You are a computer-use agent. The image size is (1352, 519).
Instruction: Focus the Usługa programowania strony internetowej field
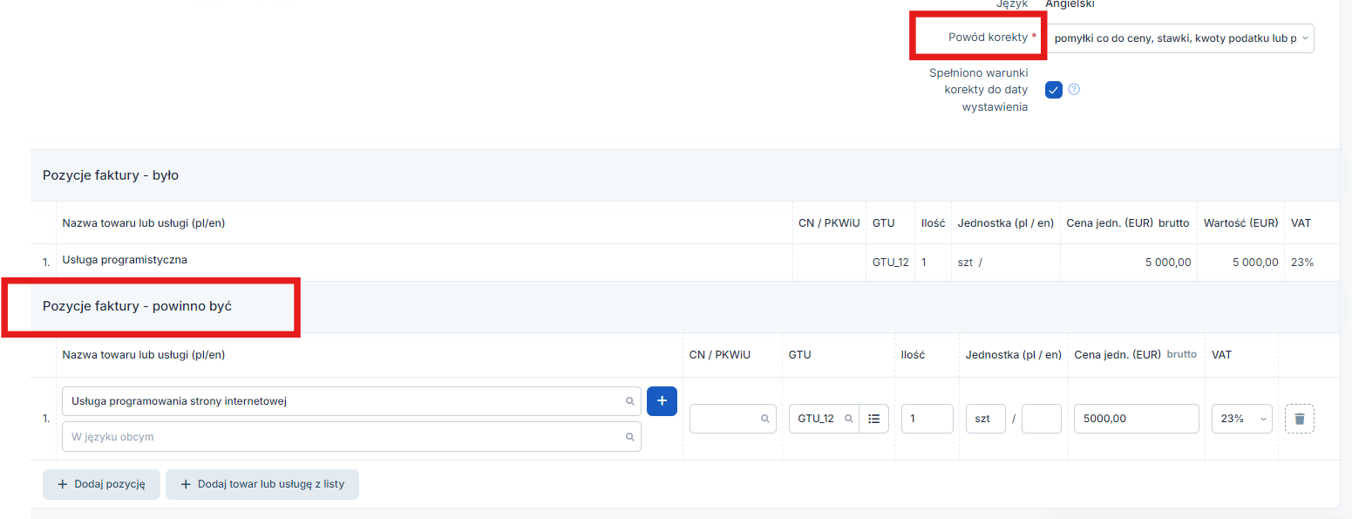click(351, 401)
